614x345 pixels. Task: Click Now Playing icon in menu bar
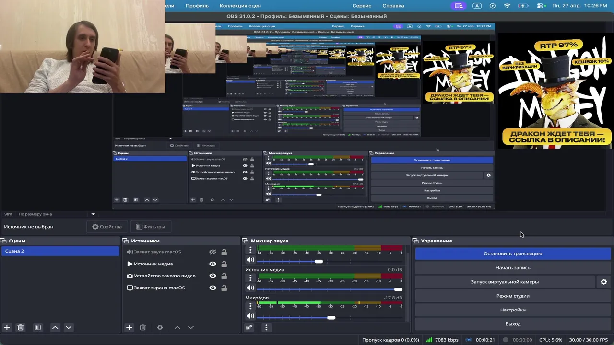(x=493, y=6)
